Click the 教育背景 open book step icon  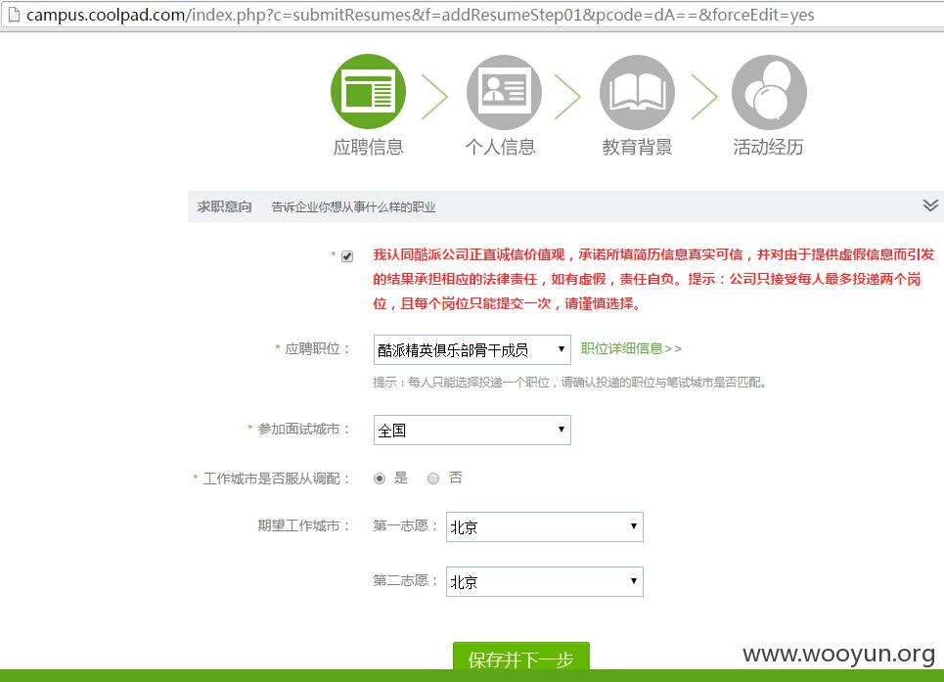point(637,92)
